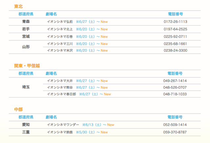Screen dimensions: 210x143
Task: Click phone number 048-718-1033
Action: [175, 94]
